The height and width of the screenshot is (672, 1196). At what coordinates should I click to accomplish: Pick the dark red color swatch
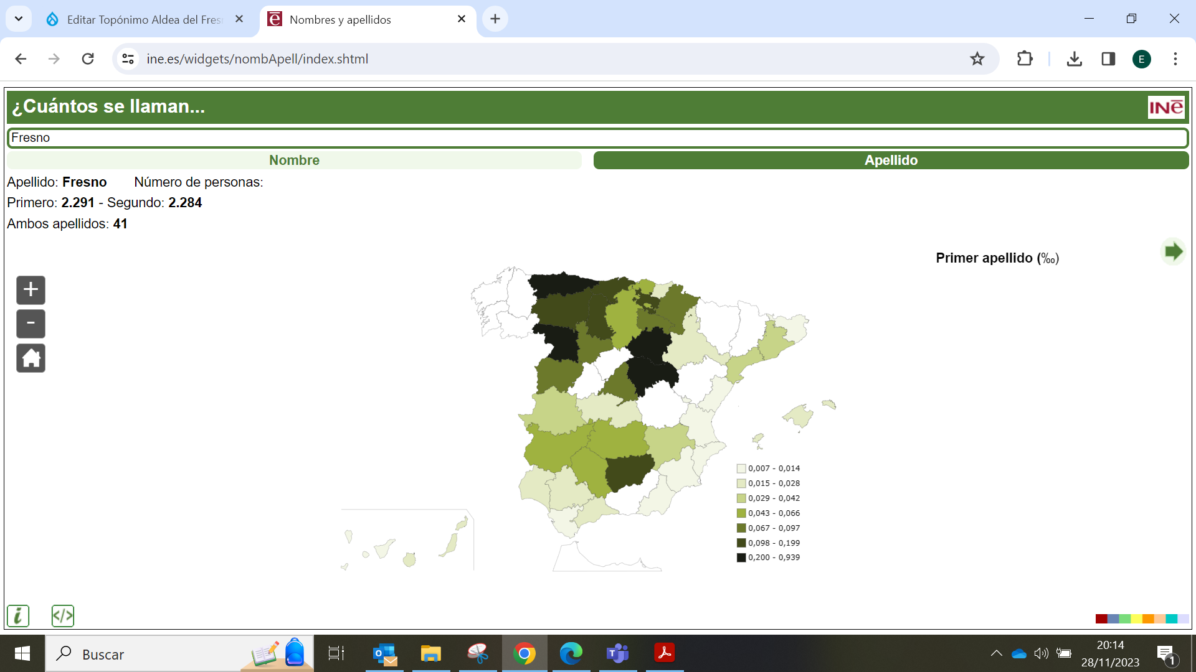(1101, 618)
